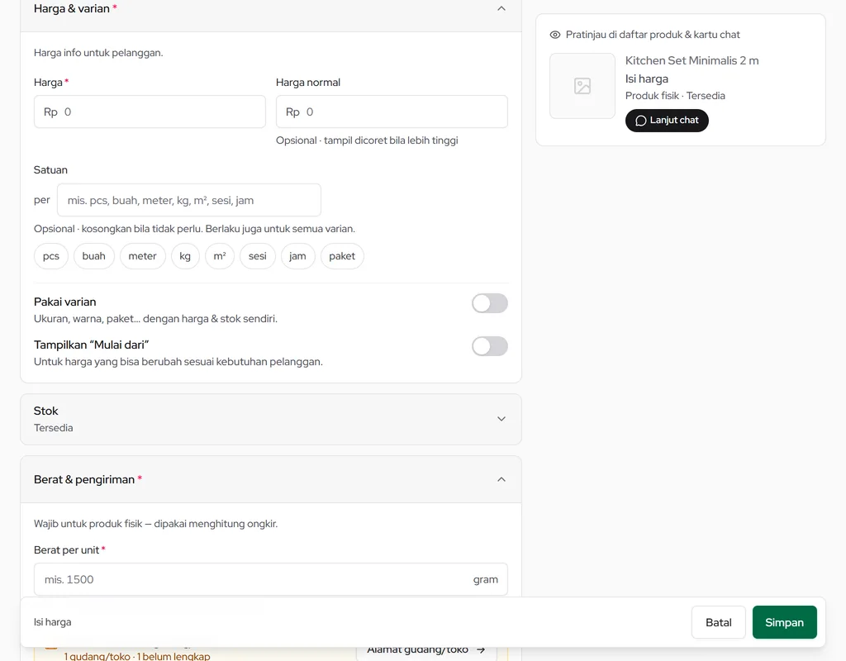Pick the meter unit chip
The width and height of the screenshot is (846, 661).
(x=142, y=256)
